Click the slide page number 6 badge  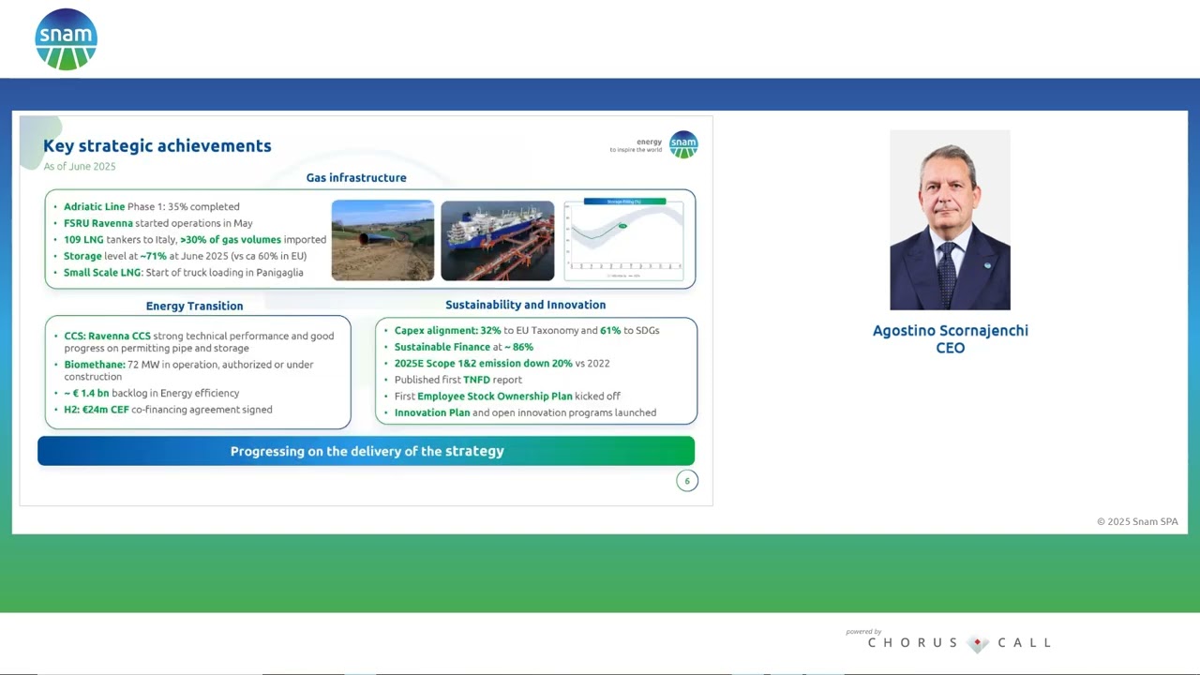(687, 481)
